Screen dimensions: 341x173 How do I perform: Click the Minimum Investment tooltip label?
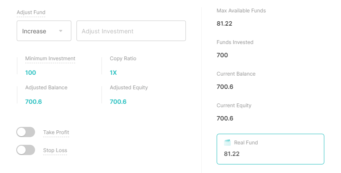(x=50, y=59)
